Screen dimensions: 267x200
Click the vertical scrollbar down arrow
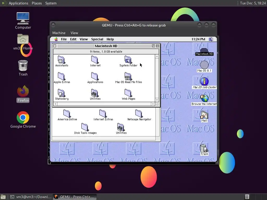click(157, 100)
